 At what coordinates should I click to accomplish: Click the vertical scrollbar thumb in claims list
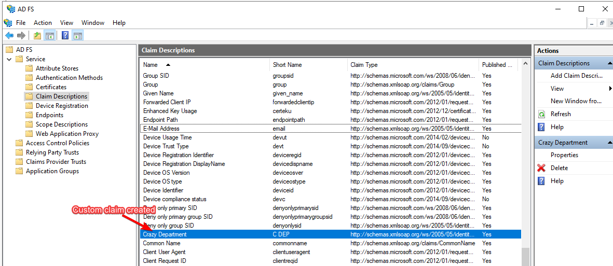tap(525, 257)
